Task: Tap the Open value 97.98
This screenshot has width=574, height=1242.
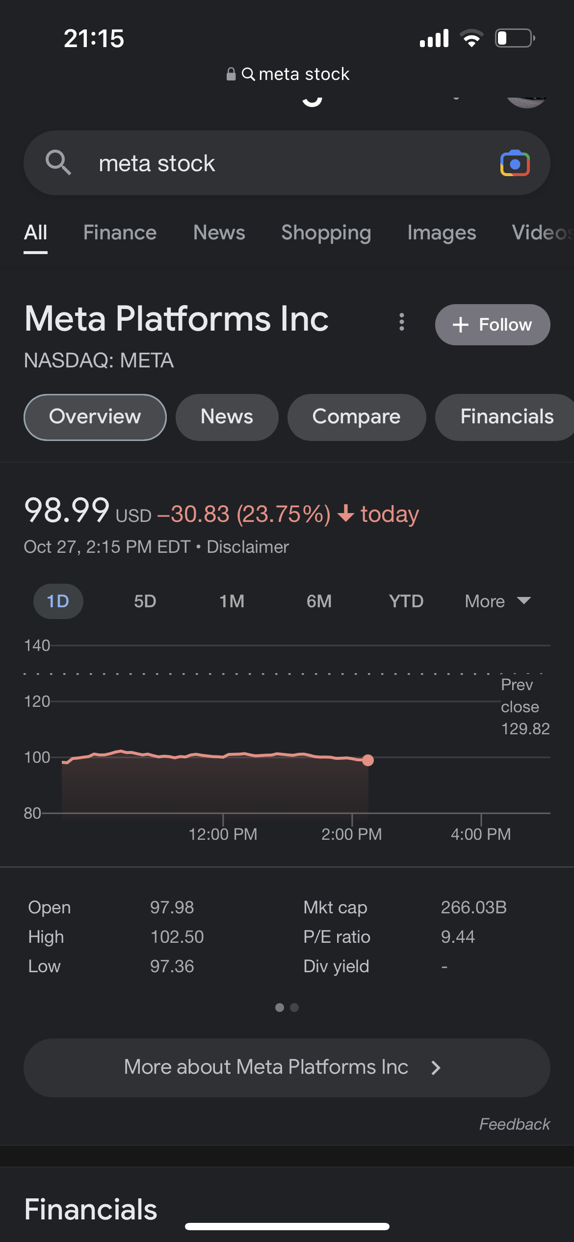Action: (x=172, y=907)
